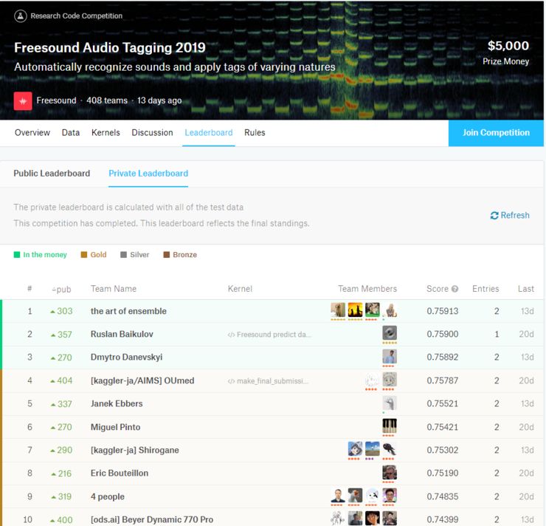Click the [ods.ai] Beyer Dynamic 770 Pro name
546x526 pixels.
(x=152, y=519)
